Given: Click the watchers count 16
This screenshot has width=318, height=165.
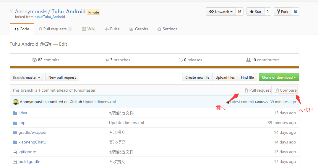Looking at the screenshot, I should (239, 11).
